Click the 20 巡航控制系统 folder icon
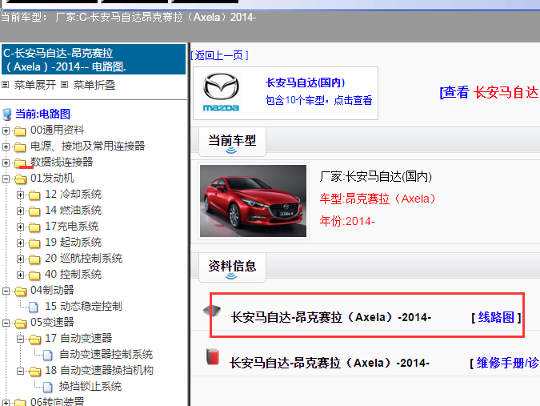 (x=34, y=259)
